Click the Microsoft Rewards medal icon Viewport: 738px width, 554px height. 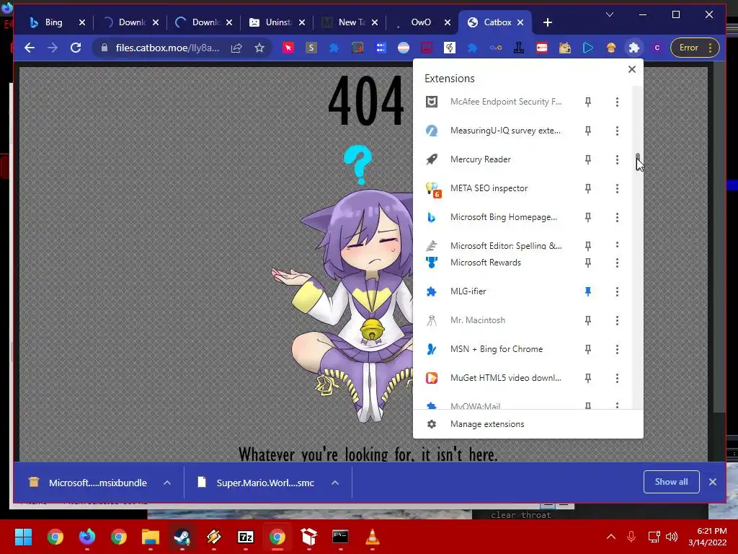coord(432,263)
